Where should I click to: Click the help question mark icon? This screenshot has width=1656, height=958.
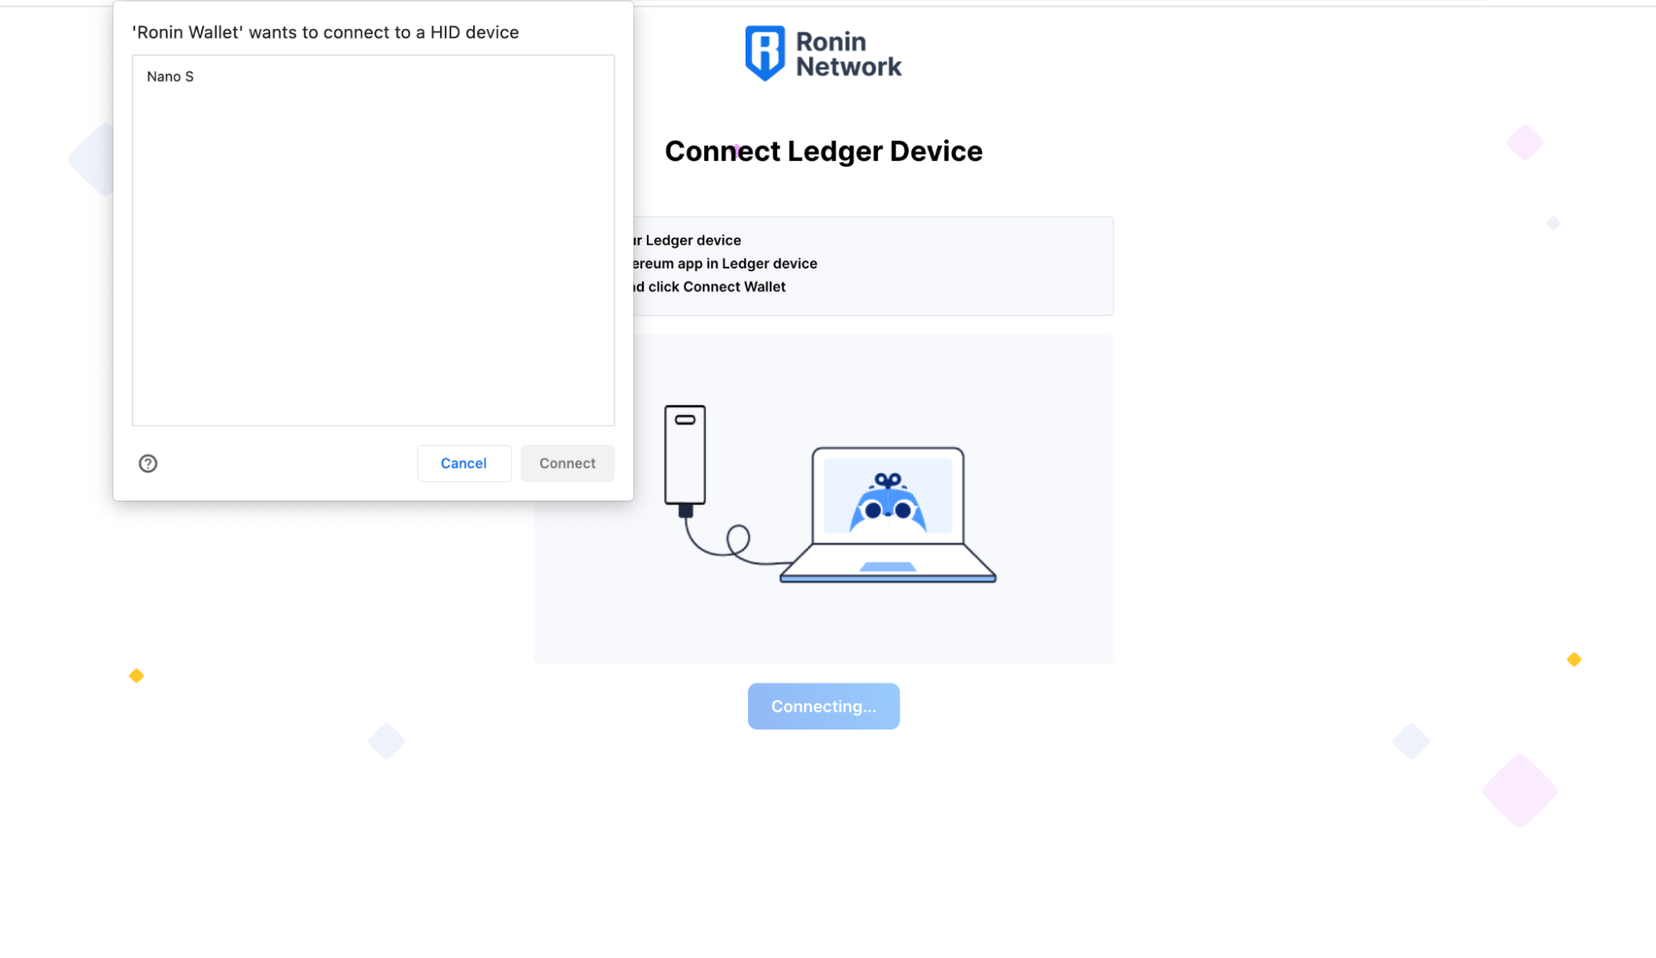147,463
